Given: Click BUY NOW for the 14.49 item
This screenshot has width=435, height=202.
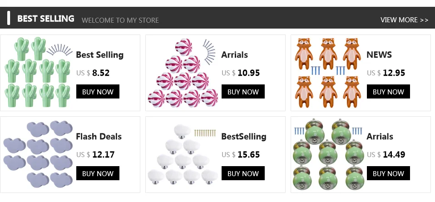Looking at the screenshot, I should pyautogui.click(x=388, y=173).
